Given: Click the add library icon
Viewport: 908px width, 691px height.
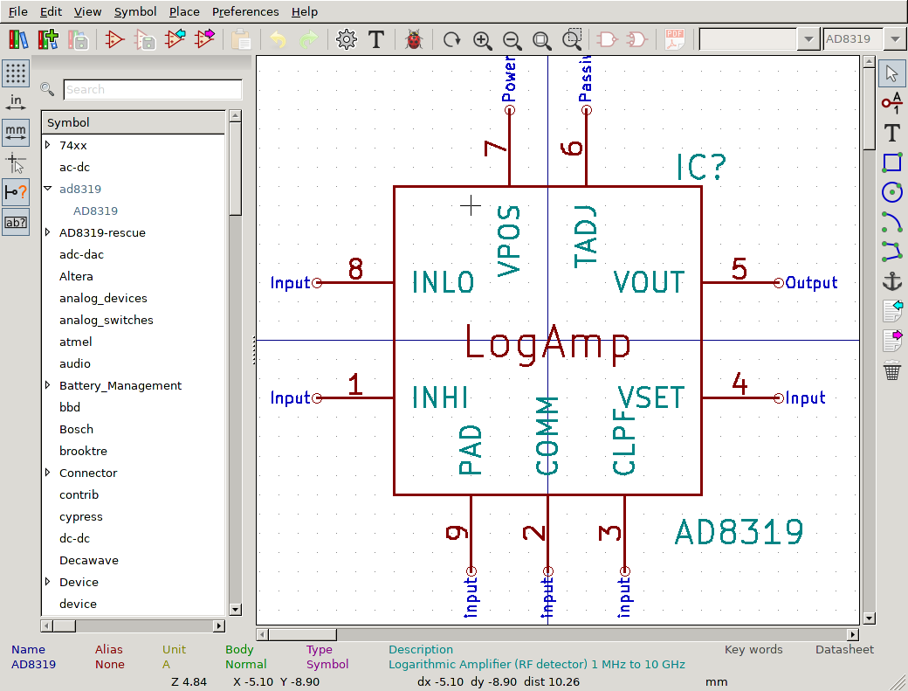Looking at the screenshot, I should click(48, 39).
